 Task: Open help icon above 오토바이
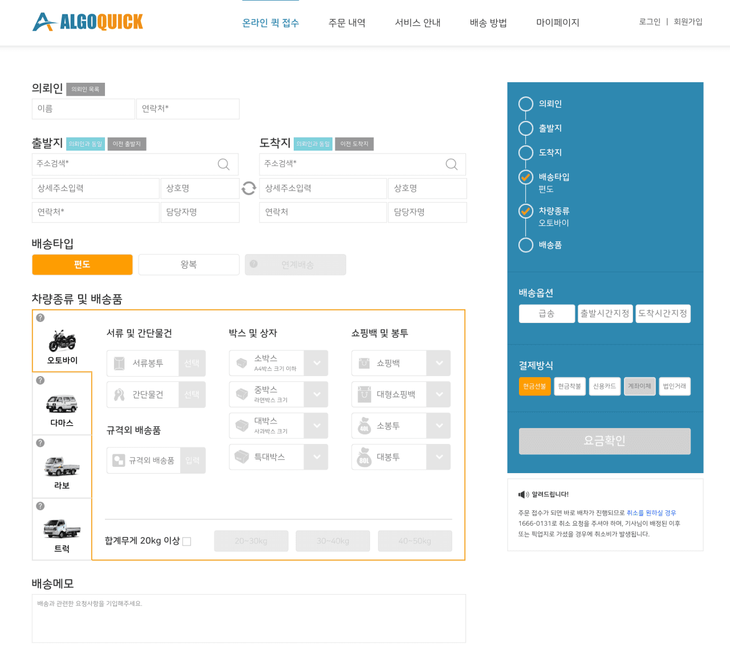click(40, 318)
